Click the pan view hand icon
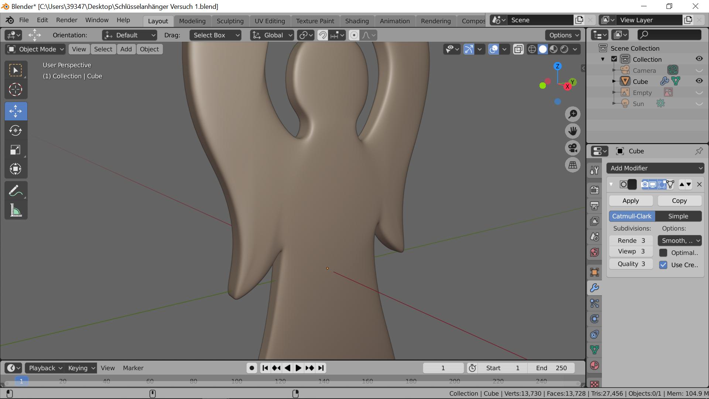The width and height of the screenshot is (709, 399). click(572, 131)
